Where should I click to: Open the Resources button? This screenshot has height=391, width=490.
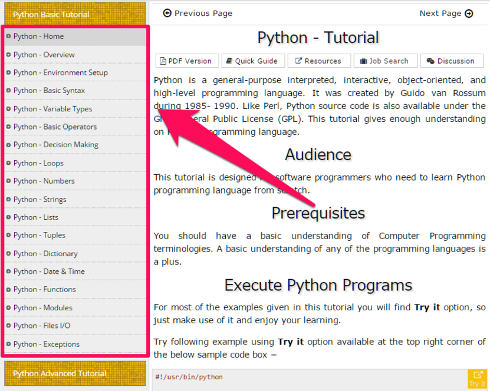319,61
